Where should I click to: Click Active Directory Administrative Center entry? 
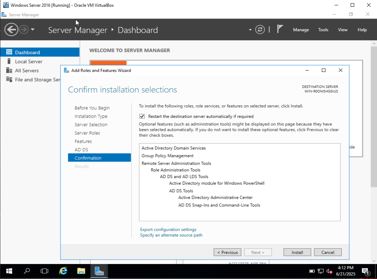tap(215, 198)
